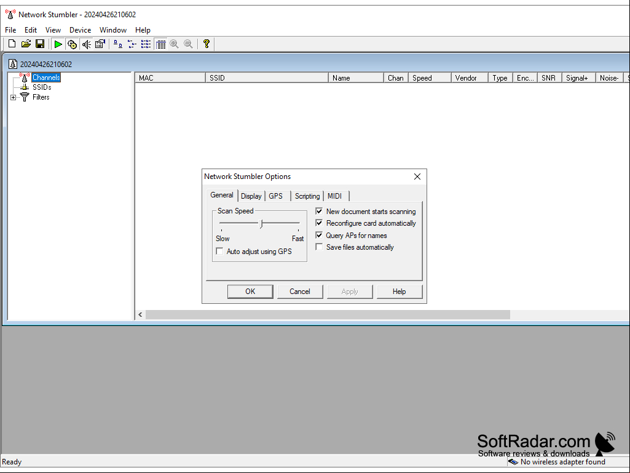Sort by the Name column header
630x473 pixels.
[x=356, y=78]
